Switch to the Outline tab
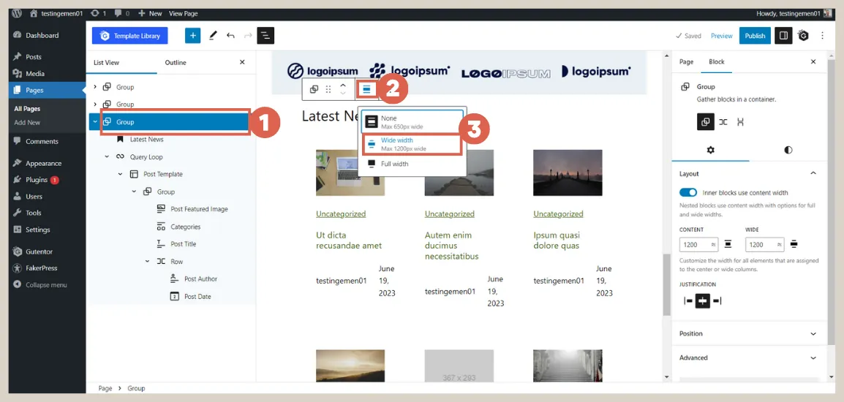 (176, 62)
